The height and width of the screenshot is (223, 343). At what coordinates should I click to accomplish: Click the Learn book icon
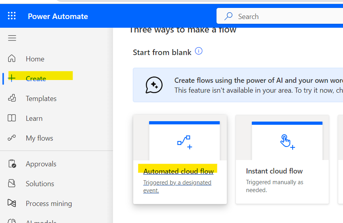click(11, 118)
